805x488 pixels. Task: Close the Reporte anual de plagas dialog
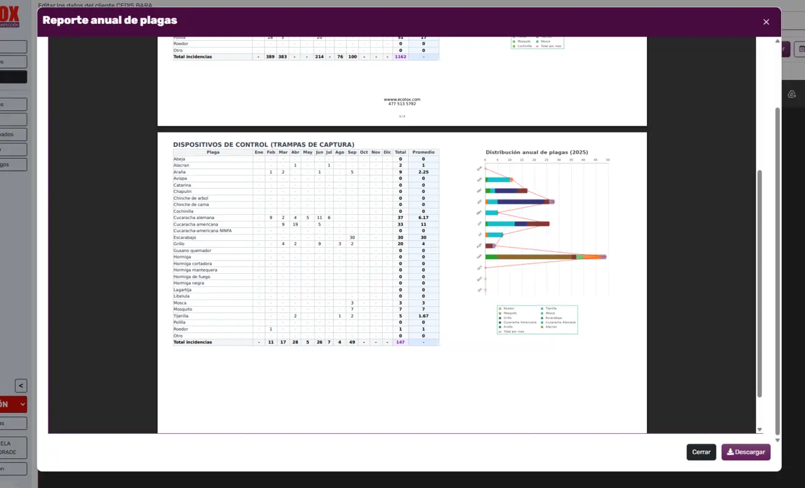[x=766, y=22]
